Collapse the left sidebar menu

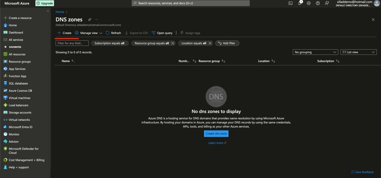(48, 11)
